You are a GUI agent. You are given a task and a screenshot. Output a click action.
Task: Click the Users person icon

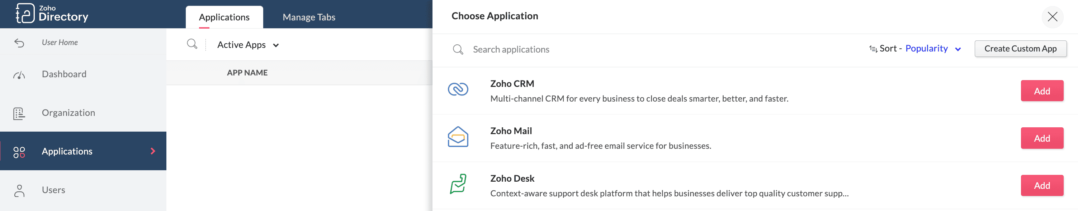[19, 190]
